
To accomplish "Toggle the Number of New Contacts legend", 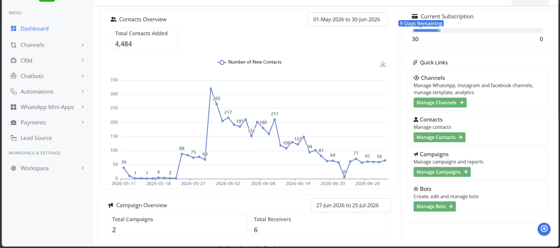I will click(x=249, y=62).
